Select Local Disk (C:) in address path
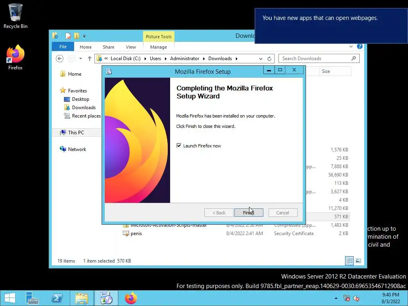 126,59
